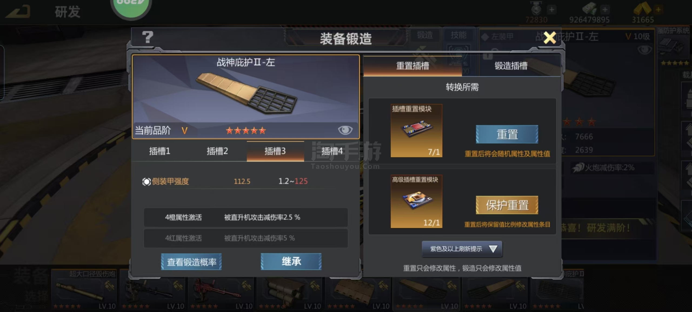Select the 插槽重置模块 item icon
The height and width of the screenshot is (312, 692).
[416, 131]
